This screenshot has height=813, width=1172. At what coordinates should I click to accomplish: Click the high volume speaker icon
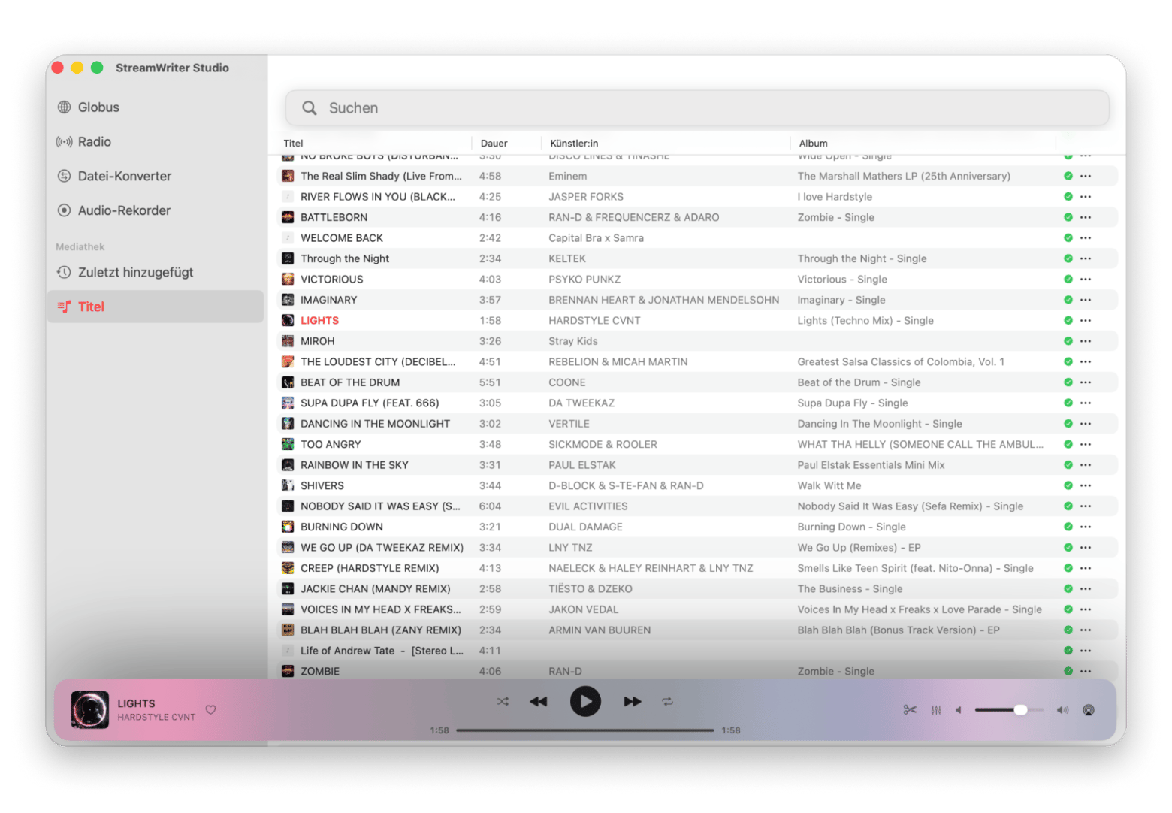pyautogui.click(x=1062, y=710)
